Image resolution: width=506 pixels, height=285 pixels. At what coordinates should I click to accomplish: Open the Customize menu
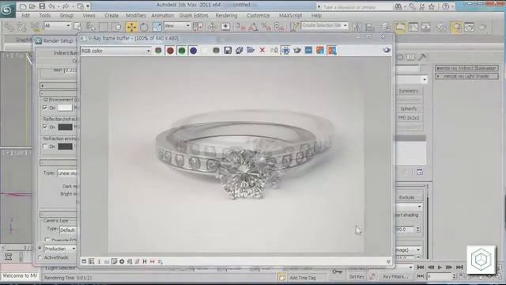(258, 16)
